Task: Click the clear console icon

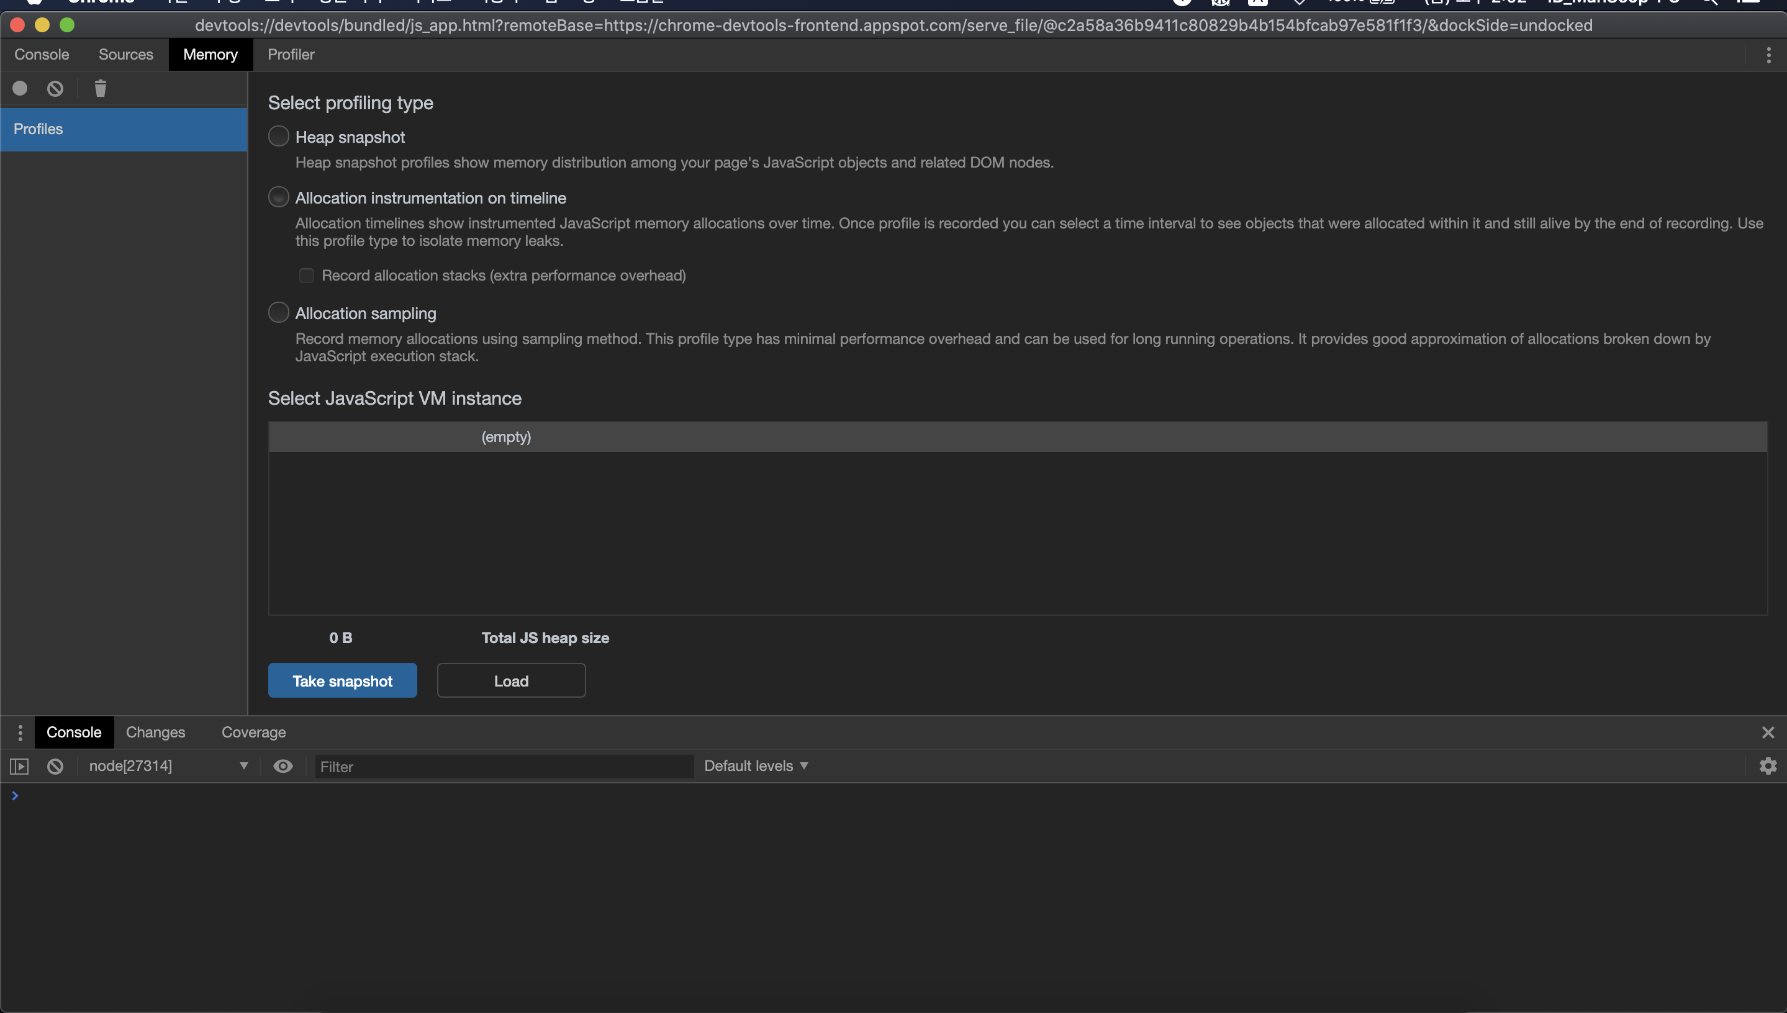Action: click(55, 766)
